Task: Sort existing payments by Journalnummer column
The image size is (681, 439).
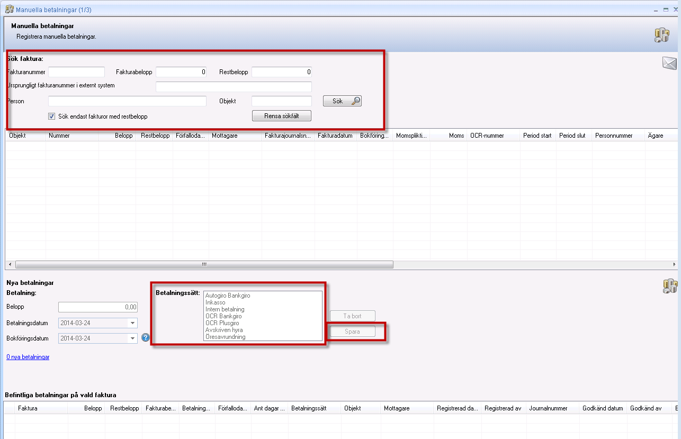Action: (553, 408)
